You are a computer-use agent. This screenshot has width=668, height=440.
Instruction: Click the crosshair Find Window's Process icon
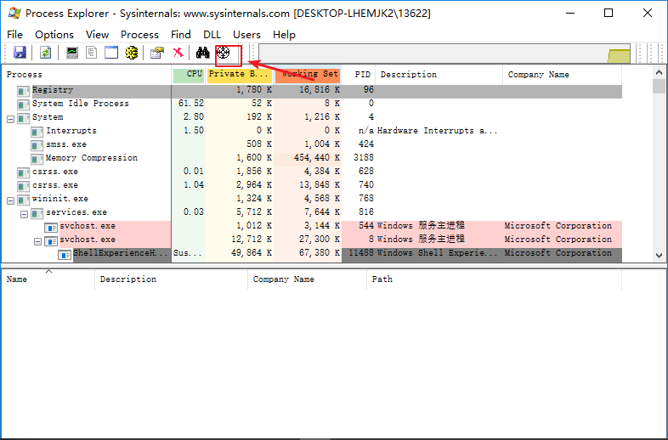pos(223,53)
